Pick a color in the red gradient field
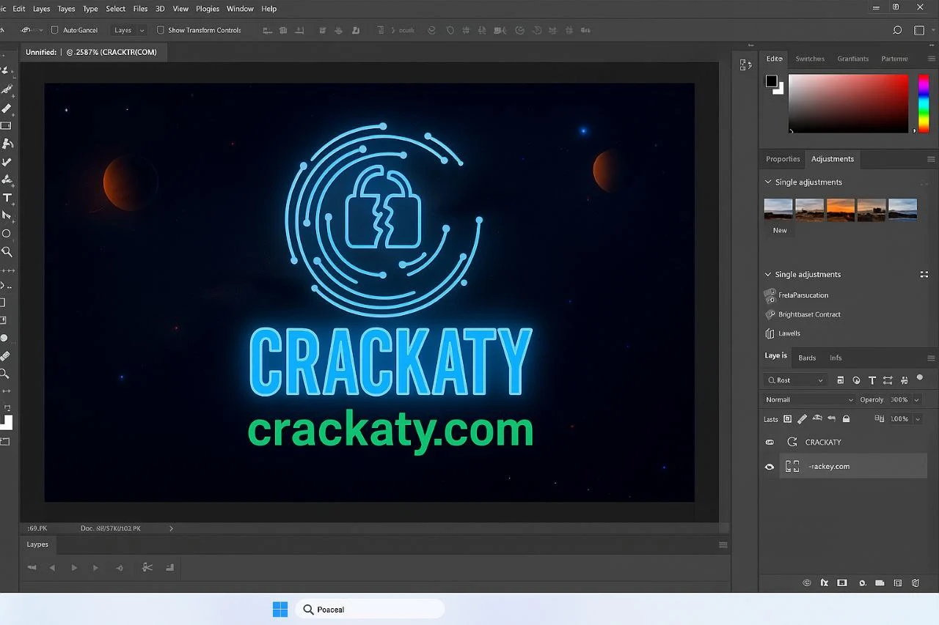 848,103
